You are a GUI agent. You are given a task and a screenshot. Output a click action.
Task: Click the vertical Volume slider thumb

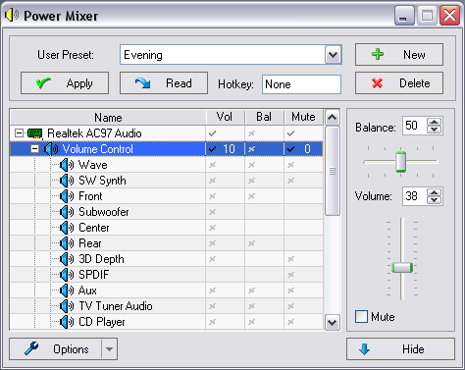coord(402,268)
